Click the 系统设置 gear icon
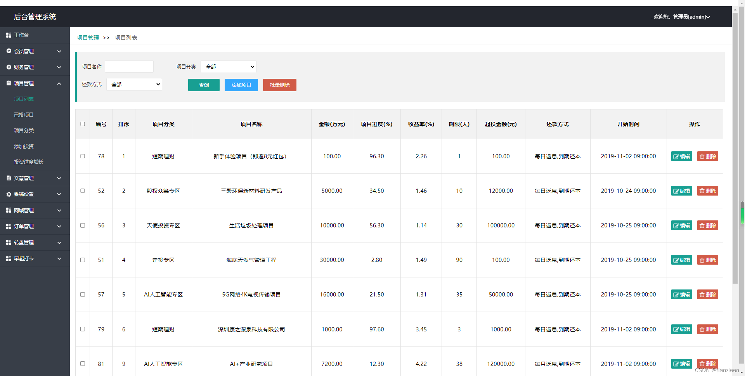 9,194
